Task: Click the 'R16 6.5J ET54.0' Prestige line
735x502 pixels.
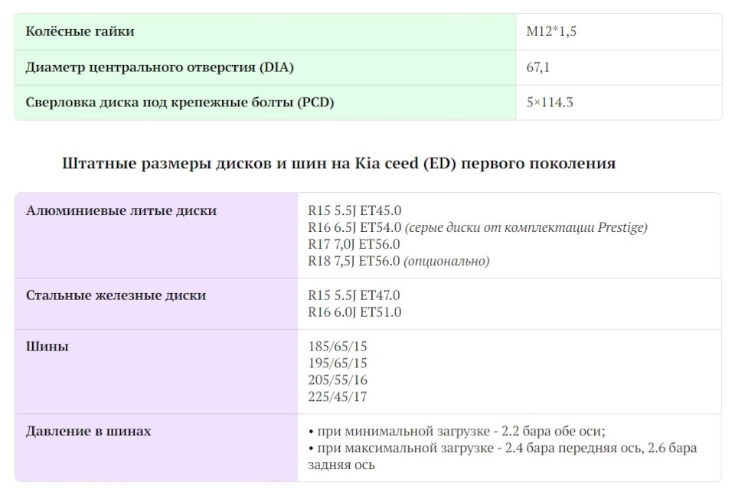Action: point(477,227)
